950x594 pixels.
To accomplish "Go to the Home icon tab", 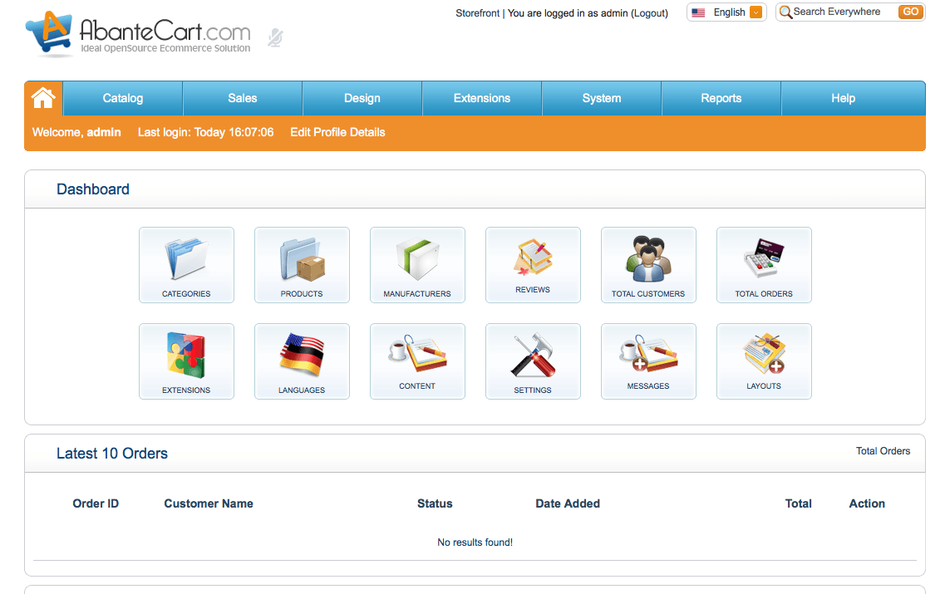I will [43, 98].
